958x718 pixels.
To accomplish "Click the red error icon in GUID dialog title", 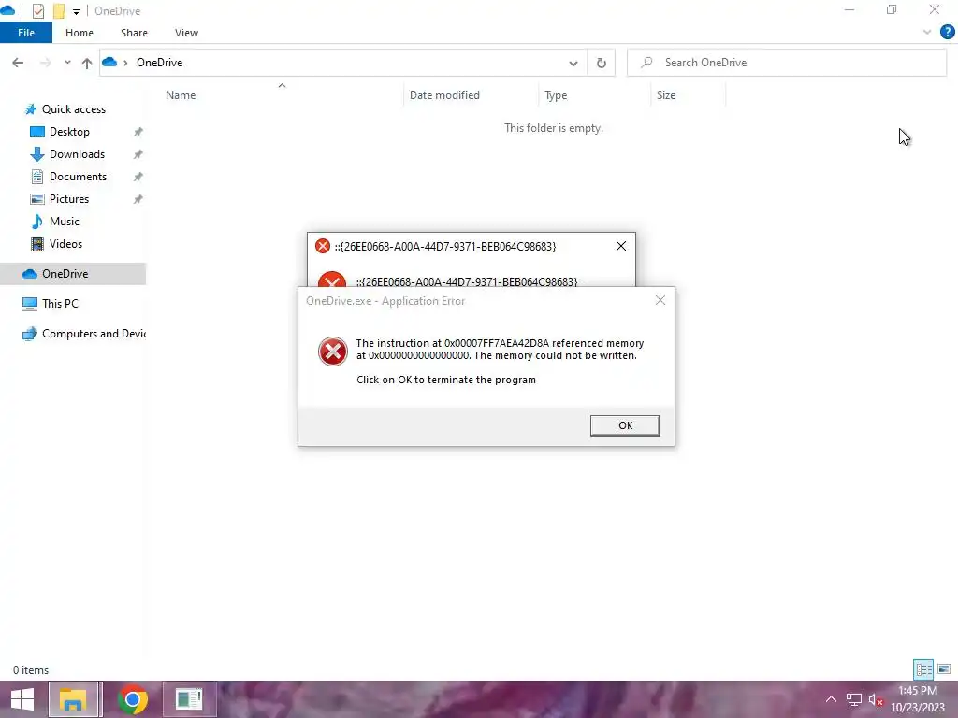I will click(x=322, y=246).
